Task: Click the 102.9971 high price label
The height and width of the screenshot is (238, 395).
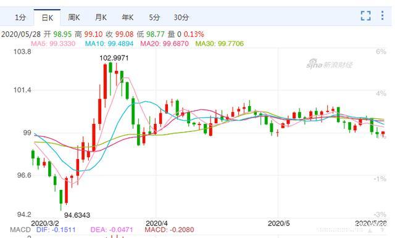Action: pyautogui.click(x=114, y=58)
